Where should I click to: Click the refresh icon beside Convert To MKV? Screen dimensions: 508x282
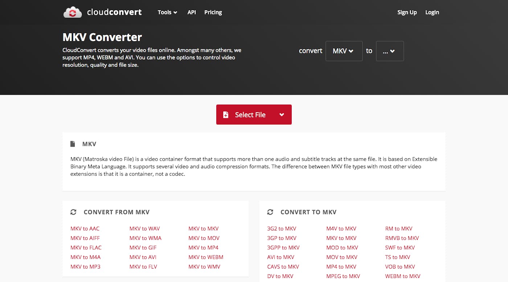coord(270,212)
